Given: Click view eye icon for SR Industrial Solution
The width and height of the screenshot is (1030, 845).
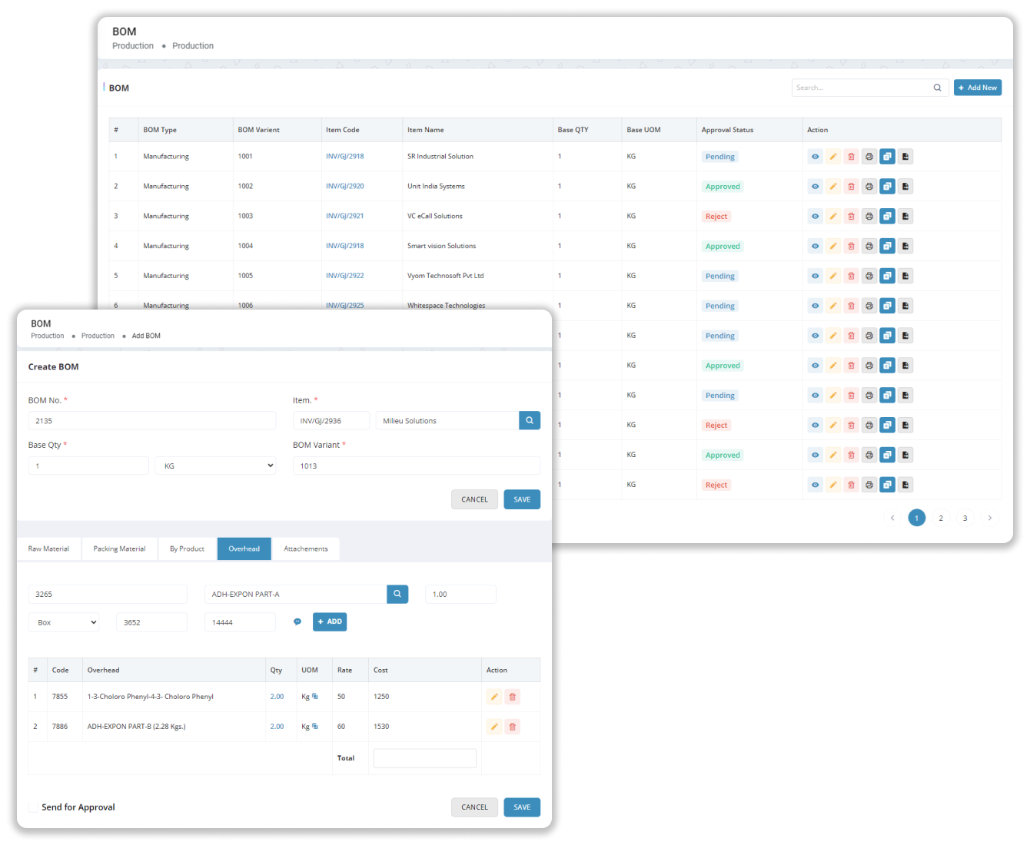Looking at the screenshot, I should 815,157.
